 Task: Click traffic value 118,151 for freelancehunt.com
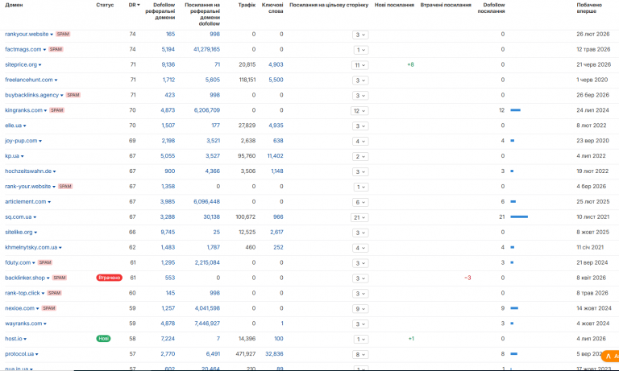[247, 80]
